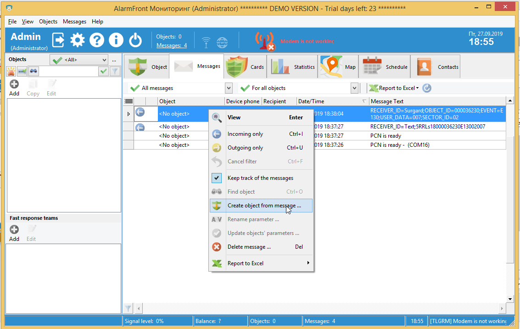
Task: Click the power shutdown icon
Action: [x=135, y=40]
